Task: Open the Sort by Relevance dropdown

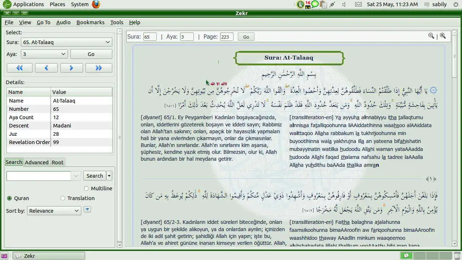Action: [54, 211]
